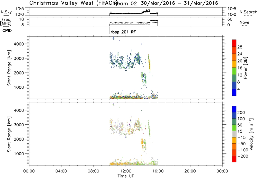Viewport: 257px width, 178px height.
Task: Pick Power color bar segment between 16 and 20
Action: [234, 64]
